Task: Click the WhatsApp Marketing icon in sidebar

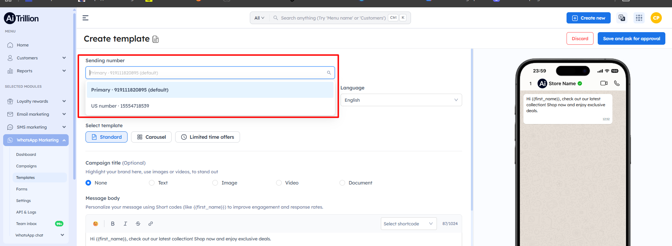Action: point(10,140)
